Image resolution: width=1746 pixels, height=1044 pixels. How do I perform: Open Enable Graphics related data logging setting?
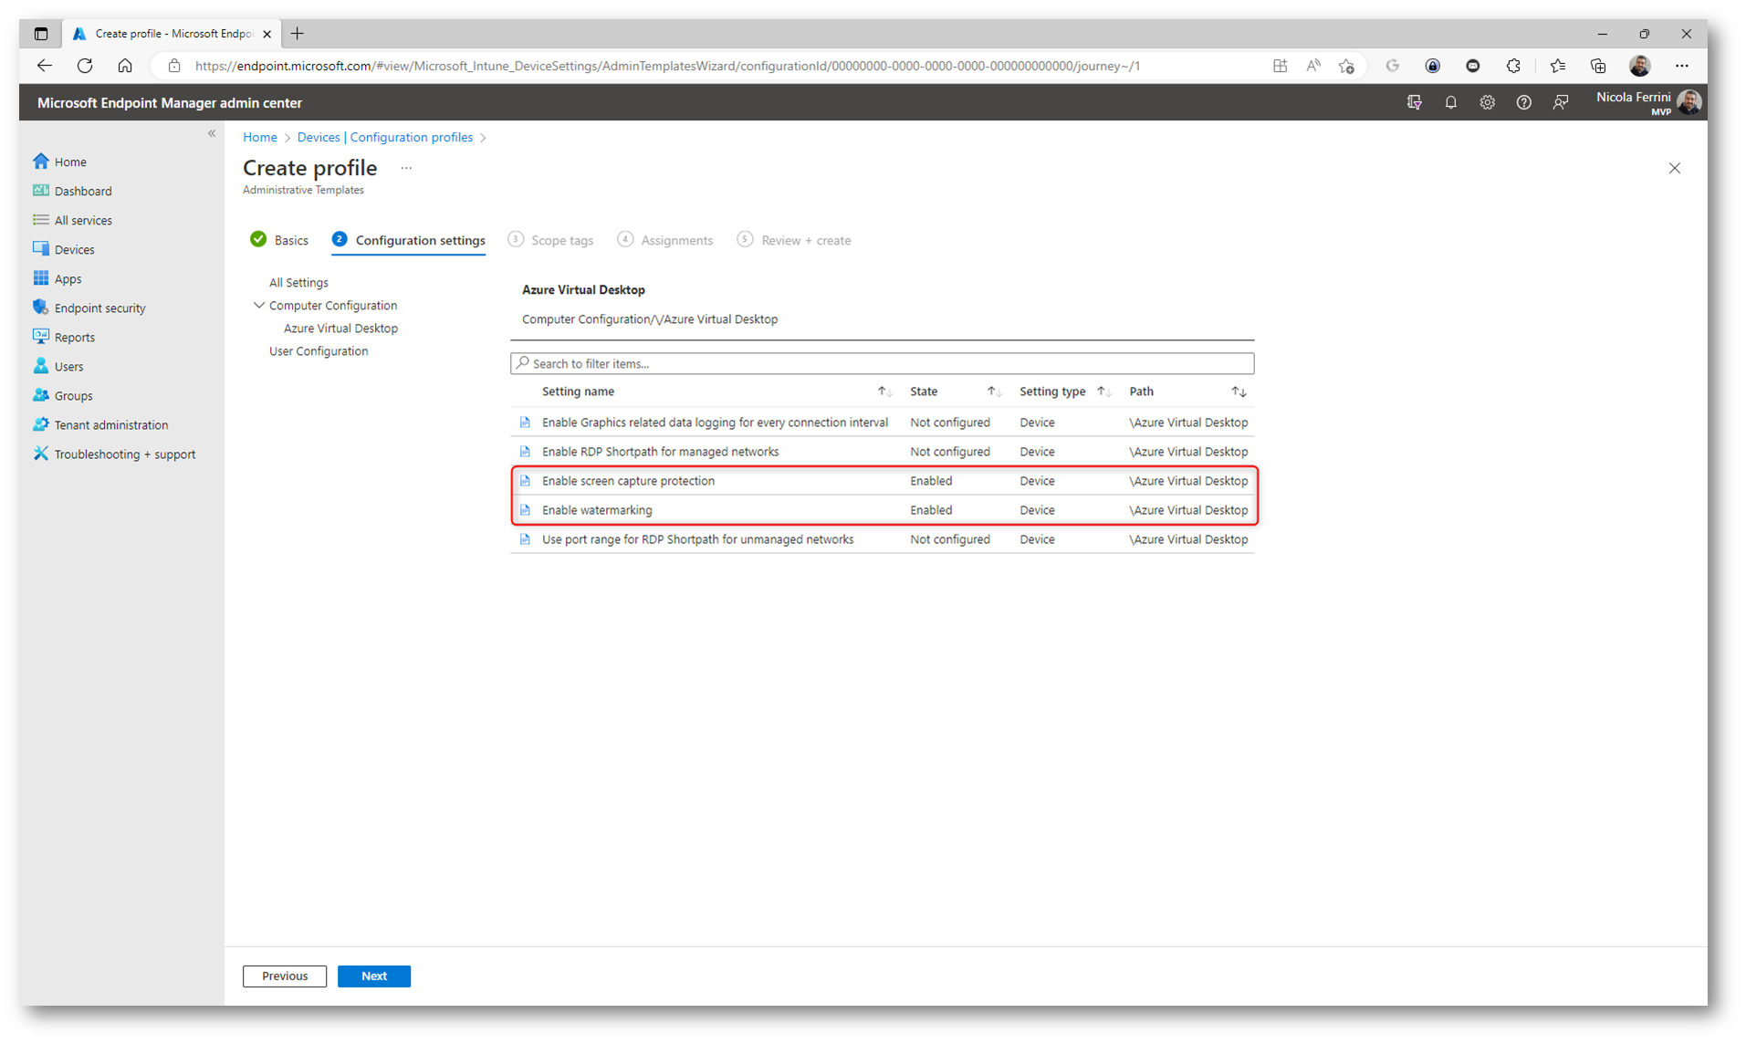click(715, 423)
